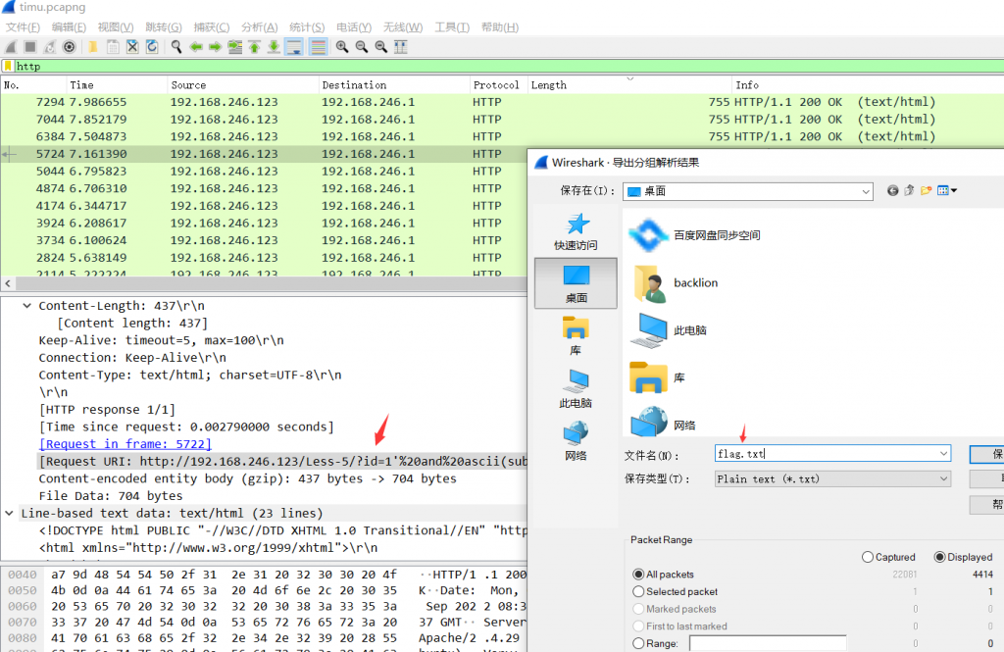Screen dimensions: 1004x652
Task: Select the 'Selected packet' radio option
Action: [639, 591]
